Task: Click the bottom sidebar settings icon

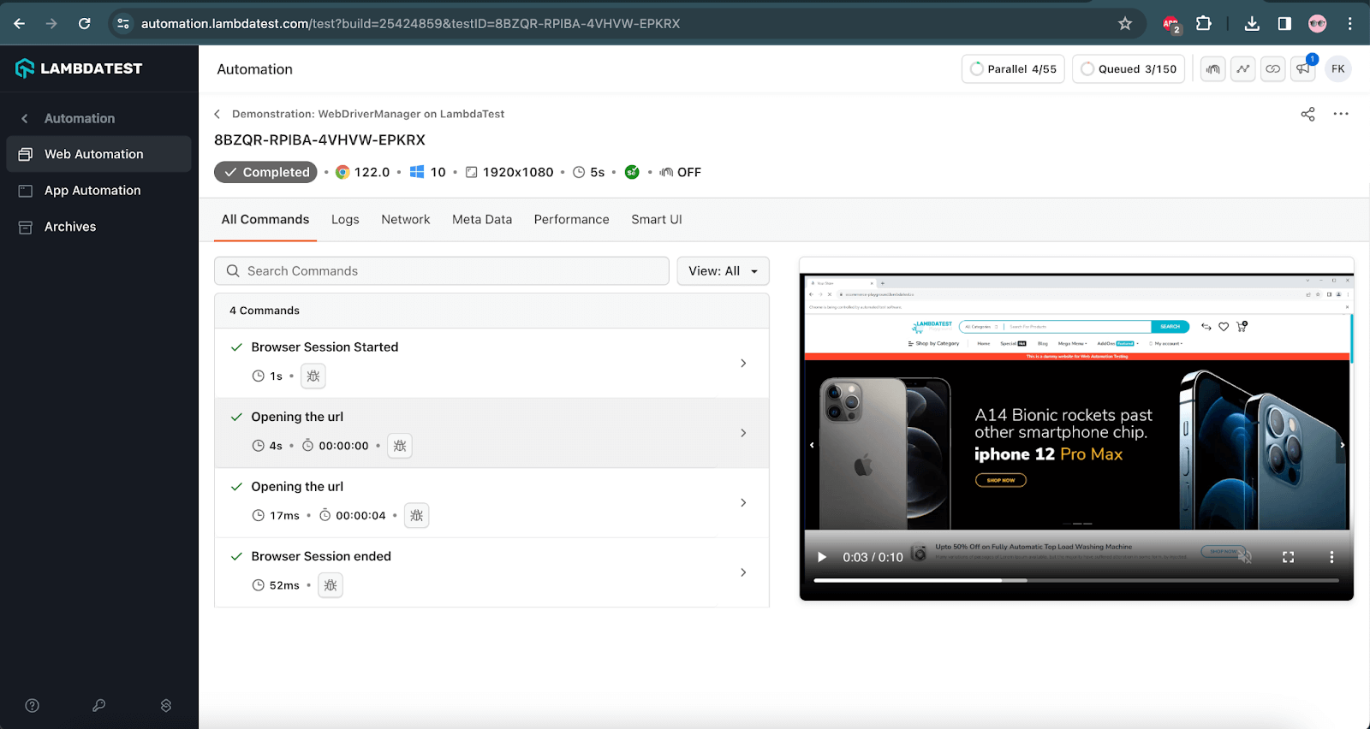Action: tap(166, 705)
